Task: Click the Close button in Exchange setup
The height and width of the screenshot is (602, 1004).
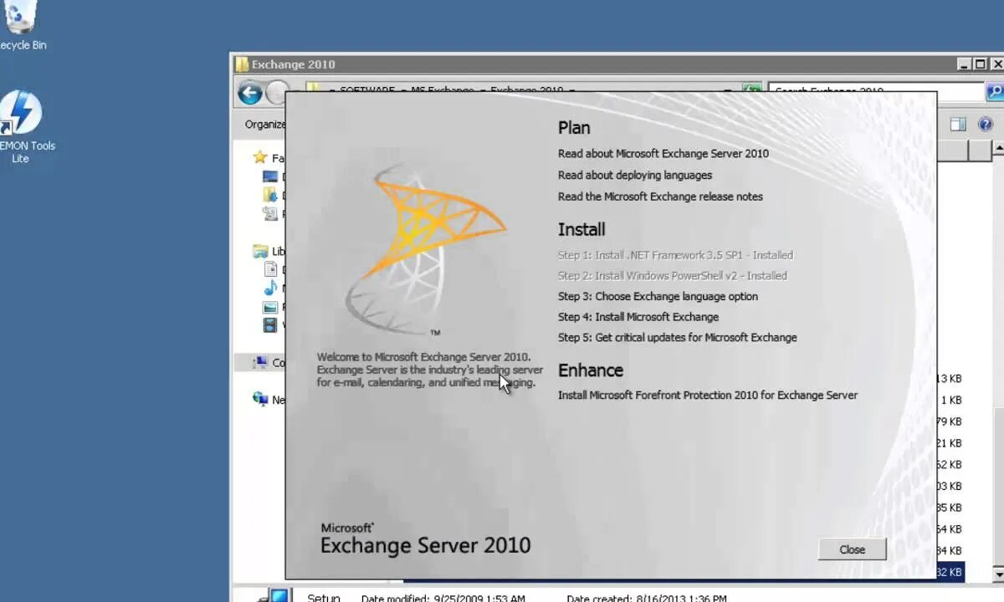Action: point(852,549)
